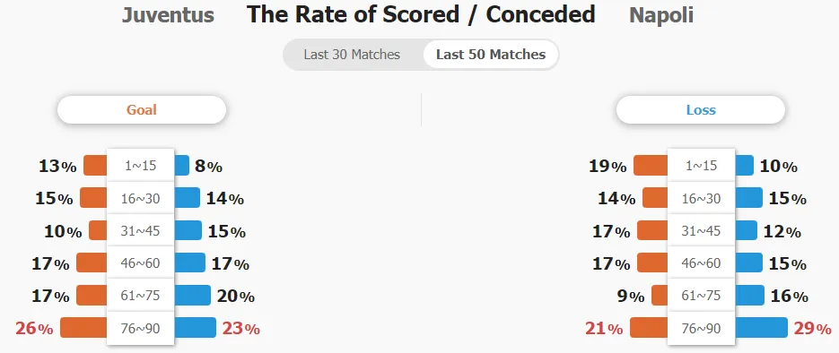Click the Juventus team name
Image resolution: width=839 pixels, height=353 pixels.
point(168,15)
